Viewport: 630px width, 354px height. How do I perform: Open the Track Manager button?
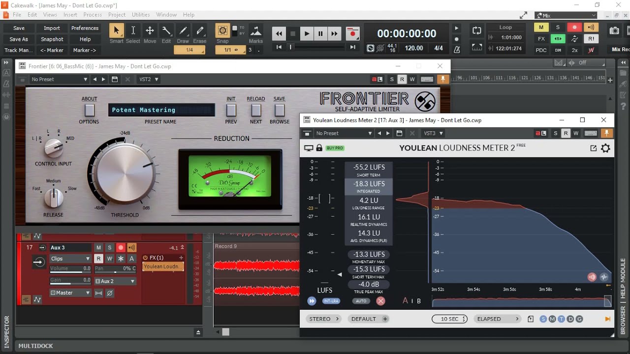[x=19, y=50]
